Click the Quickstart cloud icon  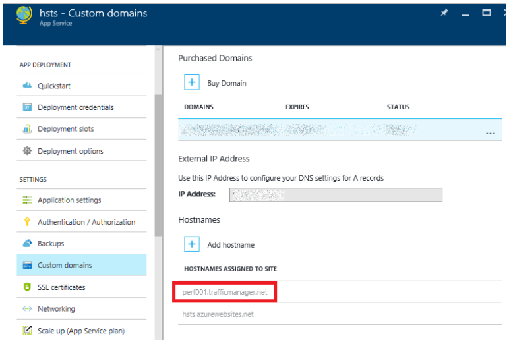[x=27, y=86]
